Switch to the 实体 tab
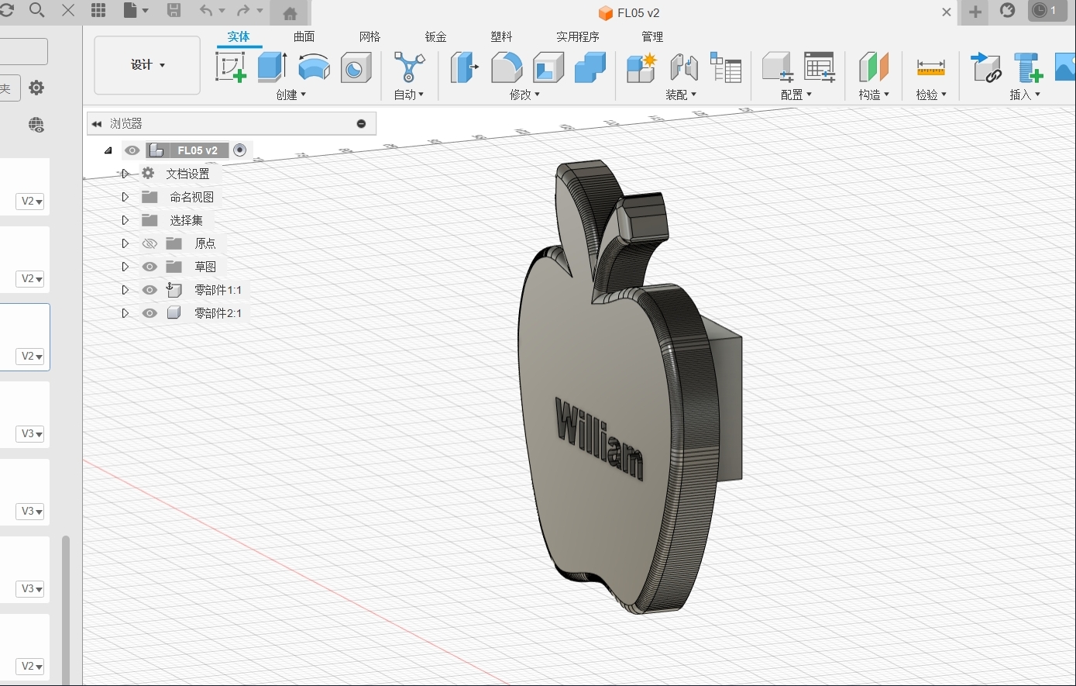 click(239, 36)
